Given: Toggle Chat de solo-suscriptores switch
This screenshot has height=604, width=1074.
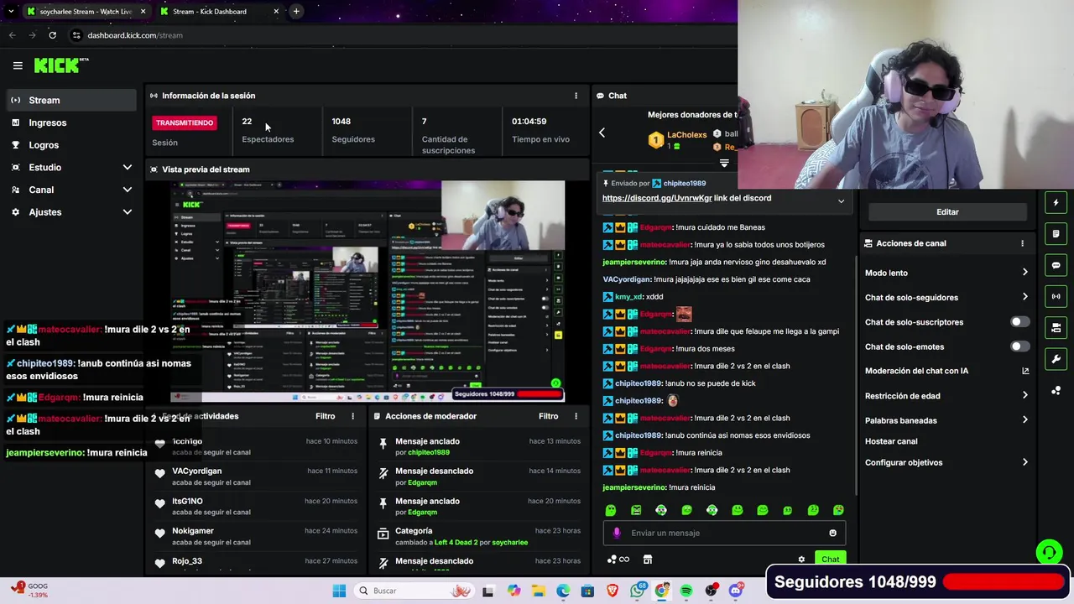Looking at the screenshot, I should coord(1019,322).
